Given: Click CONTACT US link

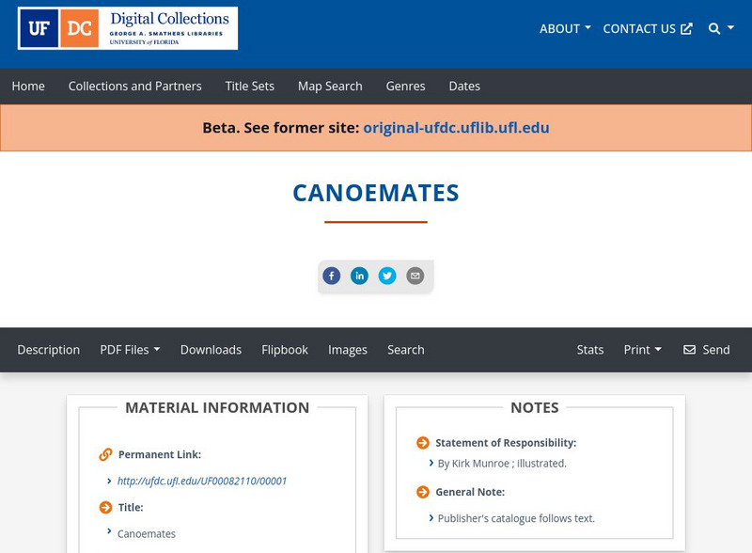Looking at the screenshot, I should (648, 29).
